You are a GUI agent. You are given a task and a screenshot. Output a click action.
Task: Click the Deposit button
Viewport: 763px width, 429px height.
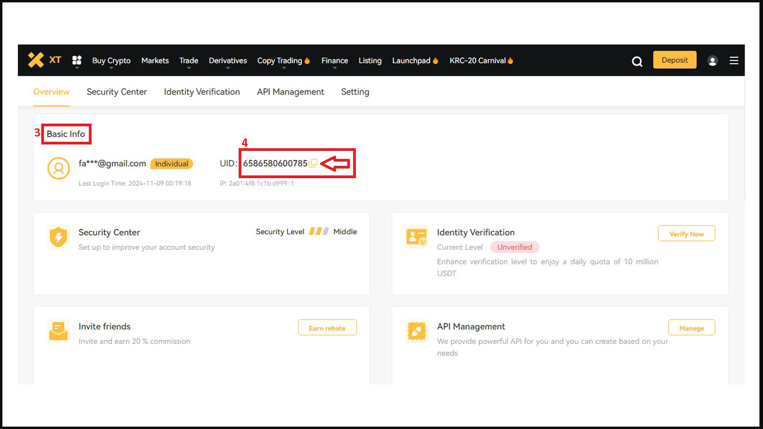pos(674,60)
